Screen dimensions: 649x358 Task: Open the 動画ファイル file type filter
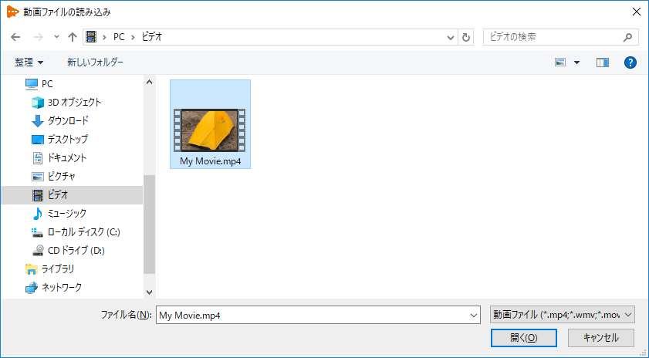pos(562,315)
